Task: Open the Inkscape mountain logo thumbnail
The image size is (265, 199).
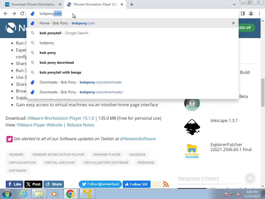Action: click(x=192, y=127)
